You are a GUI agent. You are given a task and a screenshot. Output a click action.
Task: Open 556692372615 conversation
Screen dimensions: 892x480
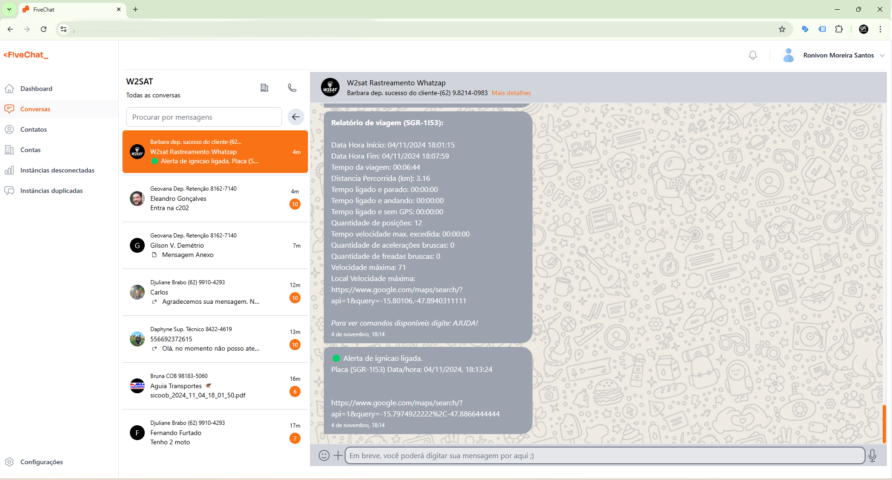pos(215,339)
